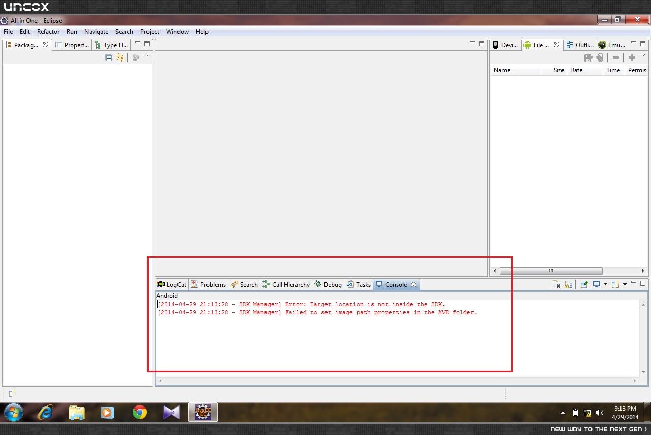
Task: Switch to the Properties tab
Action: pyautogui.click(x=72, y=45)
